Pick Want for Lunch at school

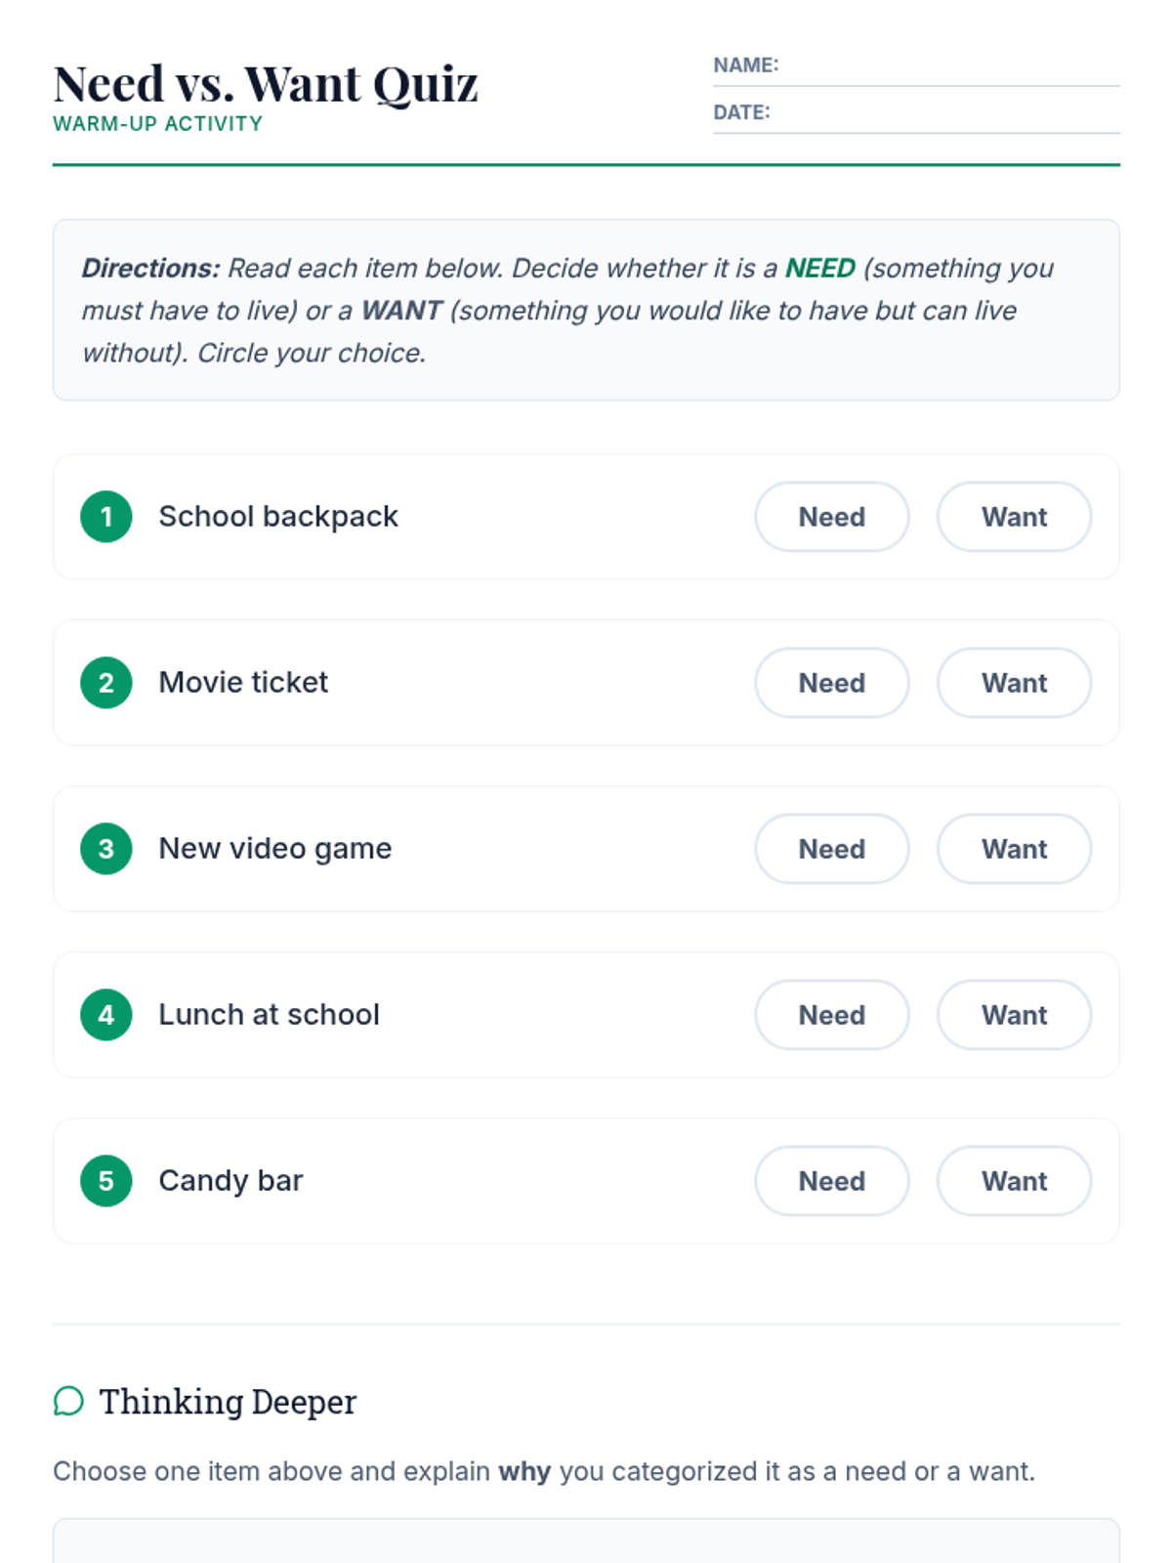(1014, 1015)
